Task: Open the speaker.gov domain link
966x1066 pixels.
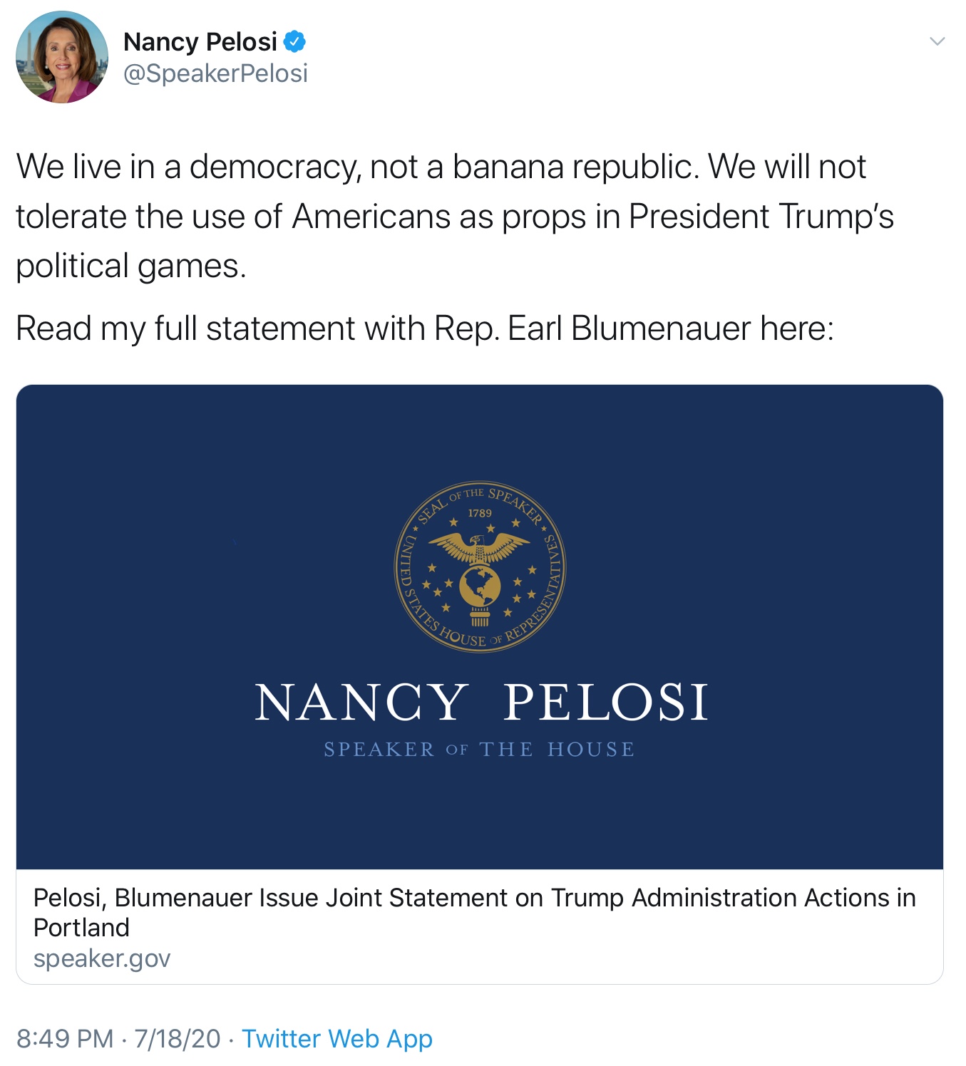Action: [102, 958]
